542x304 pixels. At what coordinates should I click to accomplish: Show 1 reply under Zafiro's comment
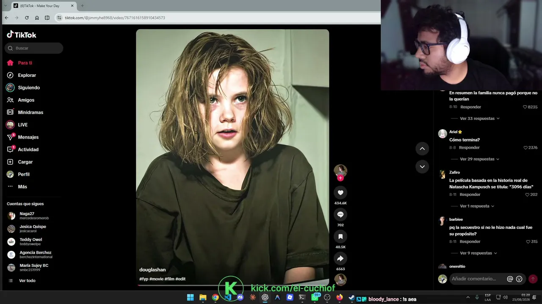[x=477, y=206]
